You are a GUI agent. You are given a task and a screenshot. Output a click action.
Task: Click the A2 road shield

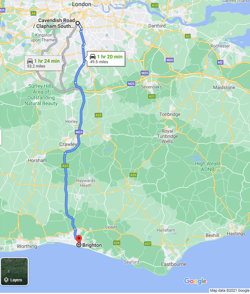click(188, 36)
